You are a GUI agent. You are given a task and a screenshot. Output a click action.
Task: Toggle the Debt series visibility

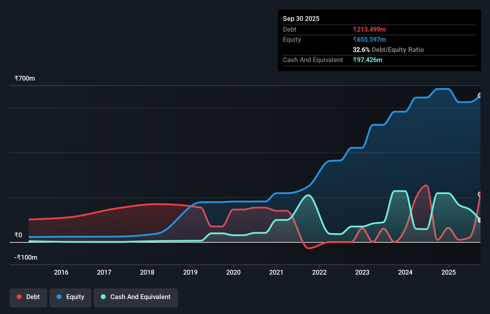(28, 297)
